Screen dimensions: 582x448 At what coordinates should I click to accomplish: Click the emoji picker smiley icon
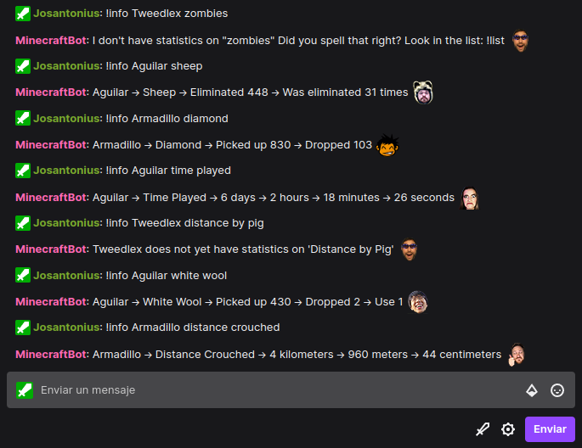click(557, 390)
